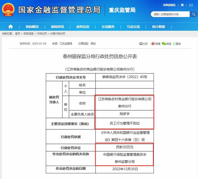Click document number 泰银保监罚决字〔2022〕40号
Image resolution: width=198 pixels, height=179 pixels.
click(x=125, y=77)
